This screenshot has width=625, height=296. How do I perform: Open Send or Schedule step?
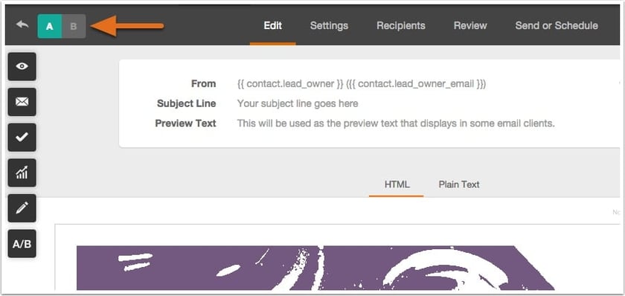(x=557, y=25)
